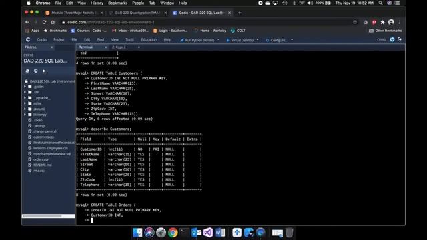Click the guides folder icon

coord(30,87)
